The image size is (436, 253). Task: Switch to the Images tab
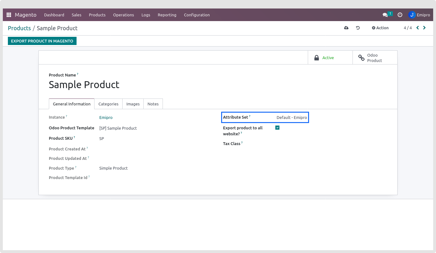click(133, 104)
